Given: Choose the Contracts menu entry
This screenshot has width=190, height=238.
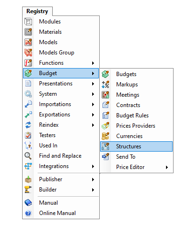Looking at the screenshot, I should (136, 105).
